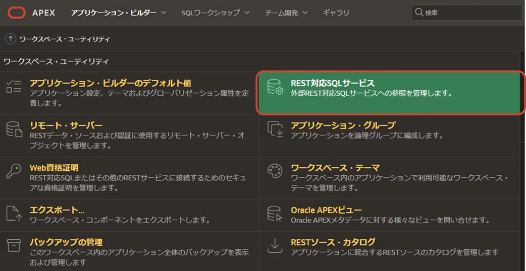Open the アプリケーション・ビルダー menu
This screenshot has height=271, width=526.
point(114,13)
